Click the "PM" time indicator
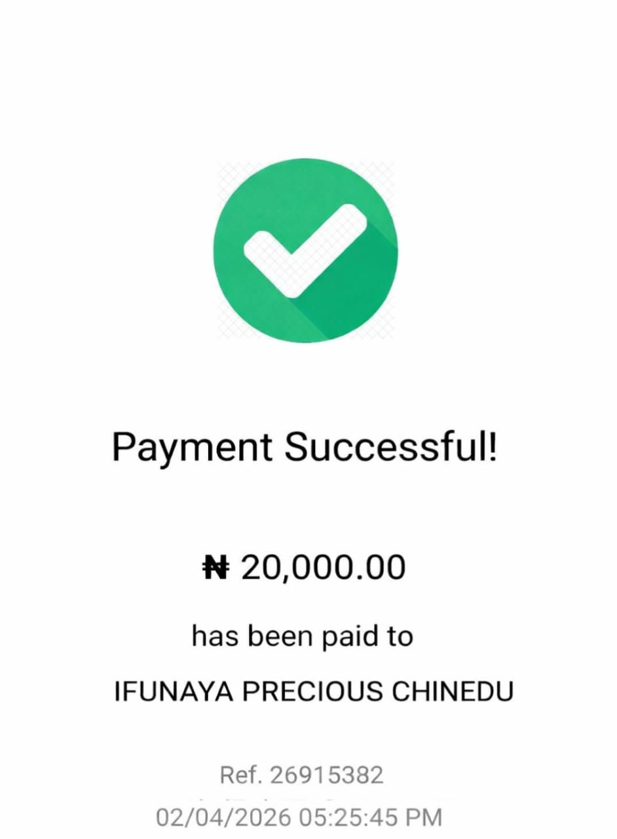The height and width of the screenshot is (839, 617). (424, 817)
